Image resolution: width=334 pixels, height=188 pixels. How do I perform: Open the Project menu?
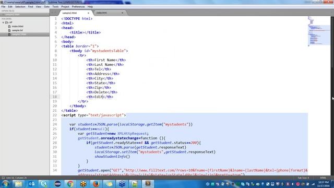(x=65, y=7)
